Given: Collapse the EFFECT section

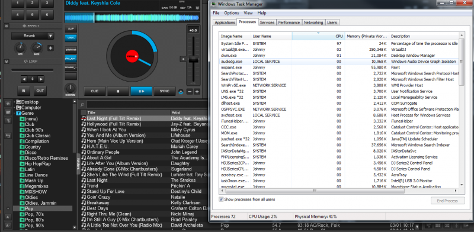Looking at the screenshot, I should pyautogui.click(x=7, y=26).
